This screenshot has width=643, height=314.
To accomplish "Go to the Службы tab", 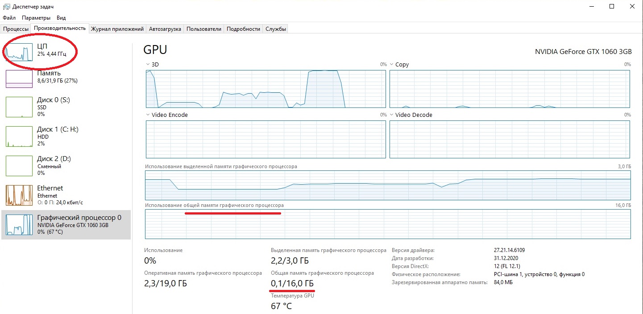I will point(276,29).
